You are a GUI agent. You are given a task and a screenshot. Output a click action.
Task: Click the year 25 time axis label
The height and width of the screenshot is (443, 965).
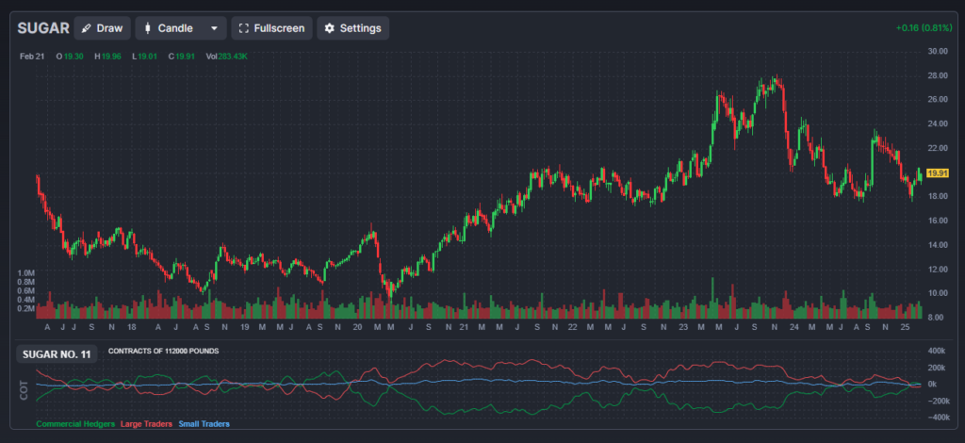click(x=905, y=327)
